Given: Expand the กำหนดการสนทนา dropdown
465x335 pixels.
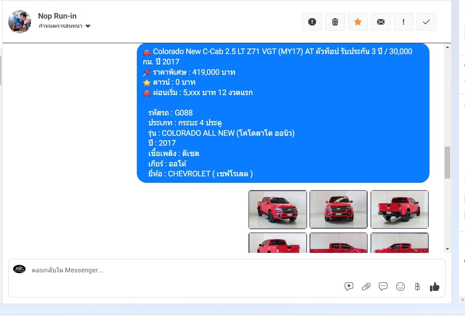Looking at the screenshot, I should point(65,26).
